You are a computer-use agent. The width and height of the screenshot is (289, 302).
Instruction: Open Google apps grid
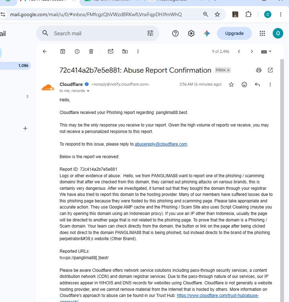pos(262,33)
